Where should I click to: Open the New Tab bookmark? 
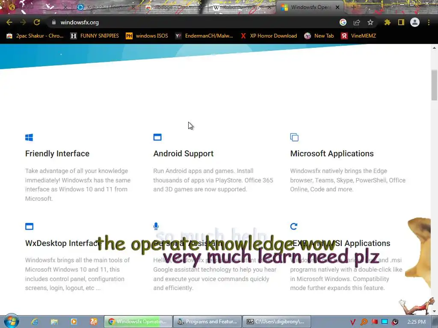tap(319, 36)
